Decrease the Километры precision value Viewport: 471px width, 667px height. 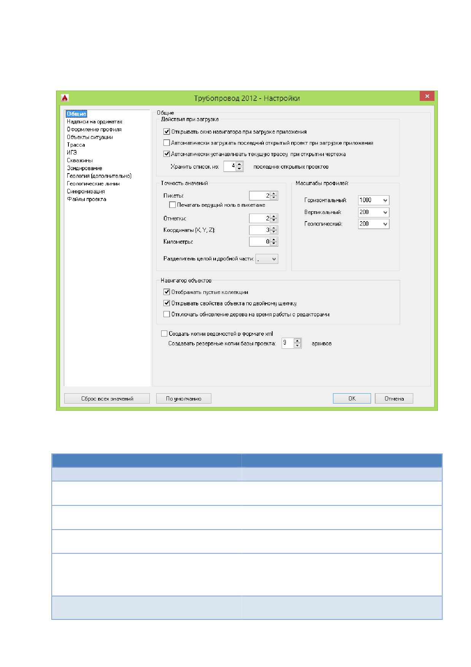pos(274,244)
